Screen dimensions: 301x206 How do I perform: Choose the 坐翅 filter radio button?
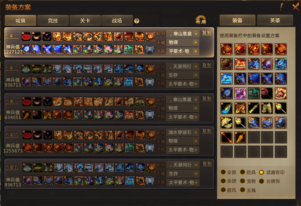point(223,181)
